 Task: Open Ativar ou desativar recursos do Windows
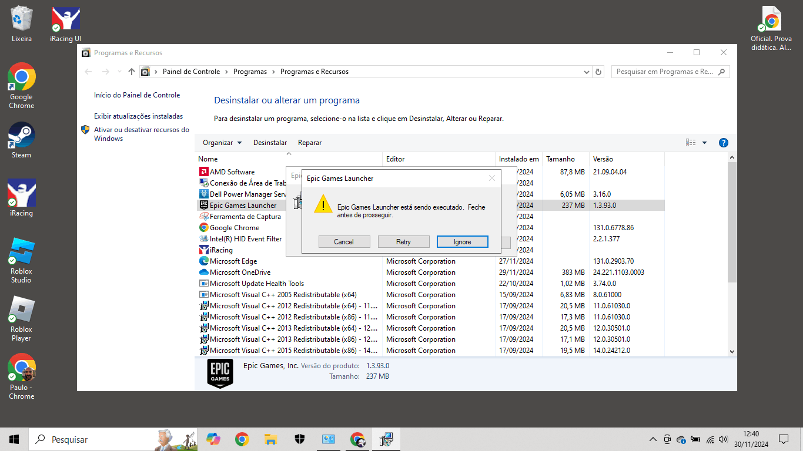pyautogui.click(x=142, y=134)
